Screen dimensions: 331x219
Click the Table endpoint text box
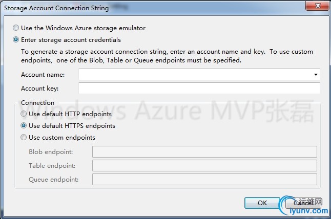[x=204, y=165]
